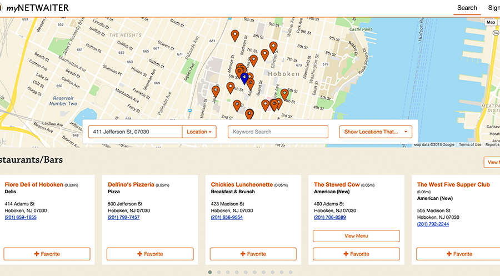Select the orange pin in the green park near 5th St
Image resolution: width=500 pixels, height=276 pixels.
284,94
